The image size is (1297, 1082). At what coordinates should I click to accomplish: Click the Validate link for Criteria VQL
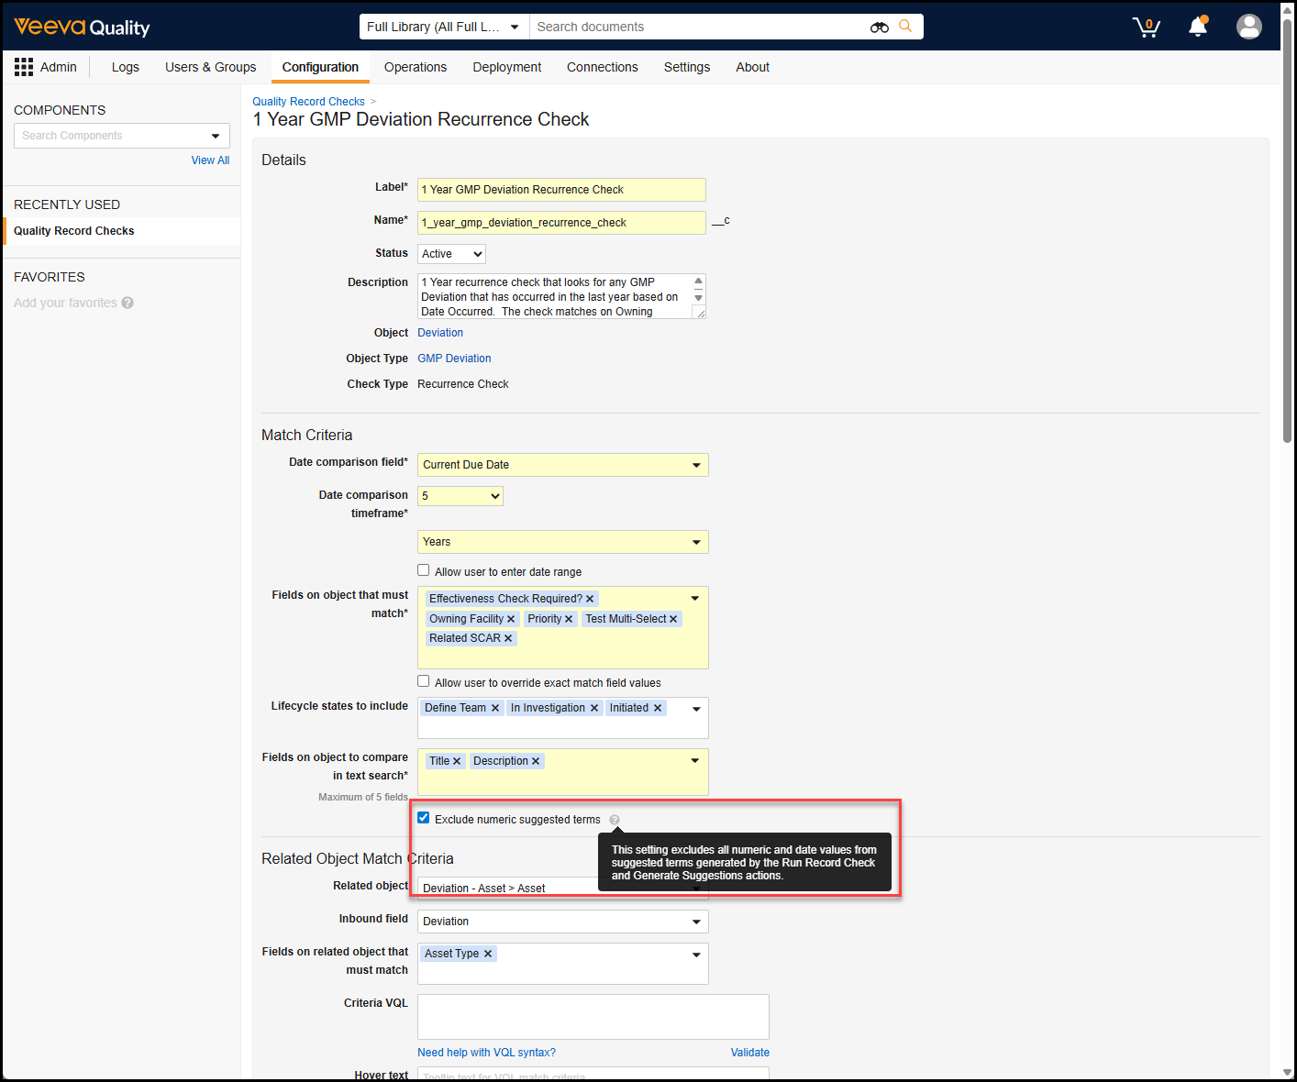click(x=749, y=1053)
